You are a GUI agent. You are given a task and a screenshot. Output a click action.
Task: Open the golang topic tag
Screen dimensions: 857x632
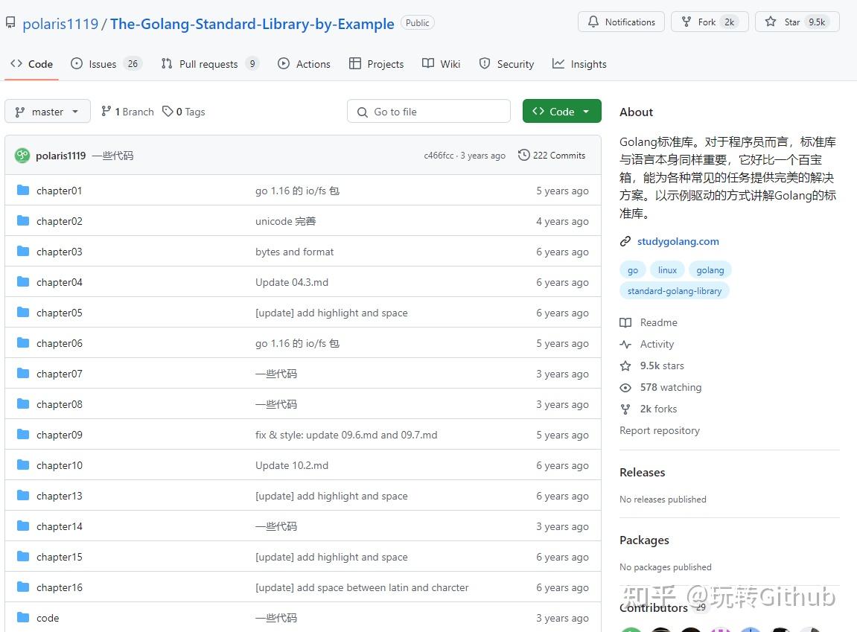tap(710, 269)
